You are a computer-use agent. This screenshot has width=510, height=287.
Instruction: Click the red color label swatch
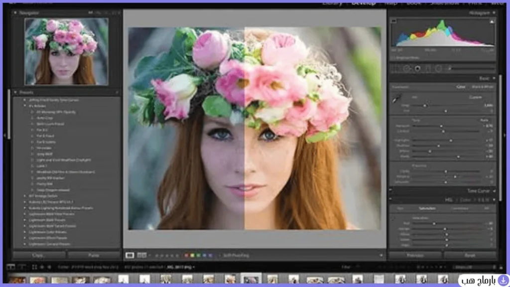coord(186,256)
